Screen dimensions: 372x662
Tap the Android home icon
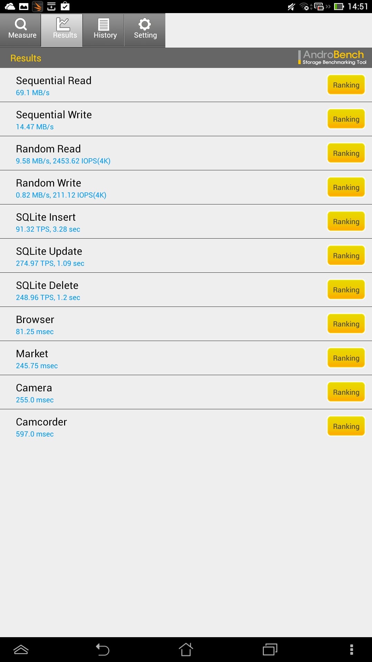tap(186, 650)
